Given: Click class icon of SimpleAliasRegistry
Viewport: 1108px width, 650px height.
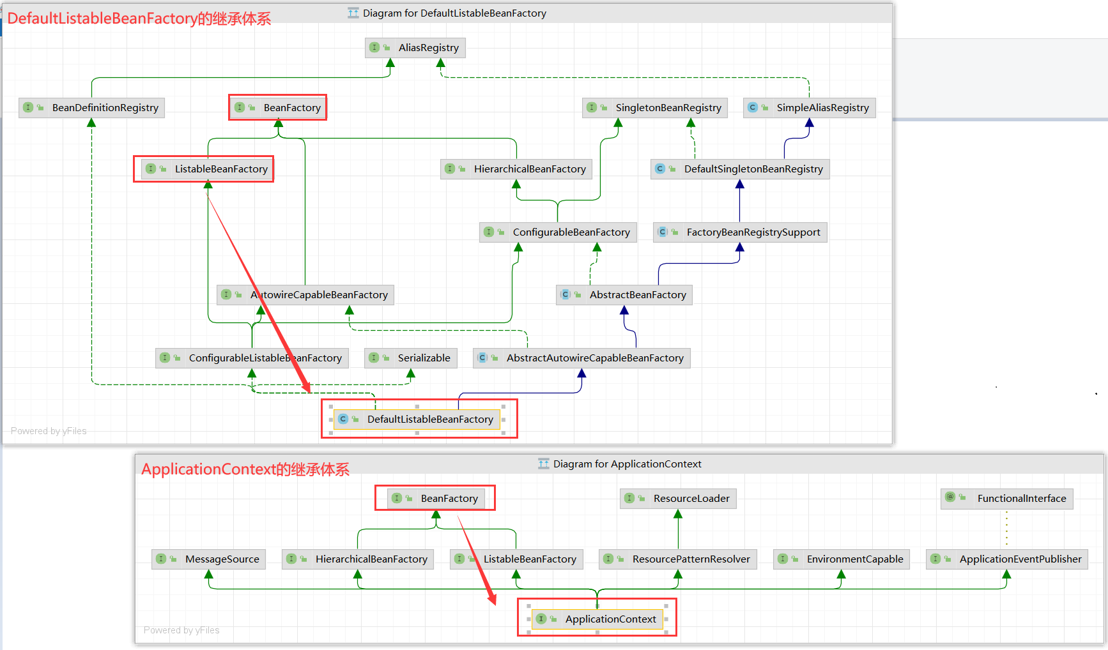Looking at the screenshot, I should pyautogui.click(x=753, y=107).
